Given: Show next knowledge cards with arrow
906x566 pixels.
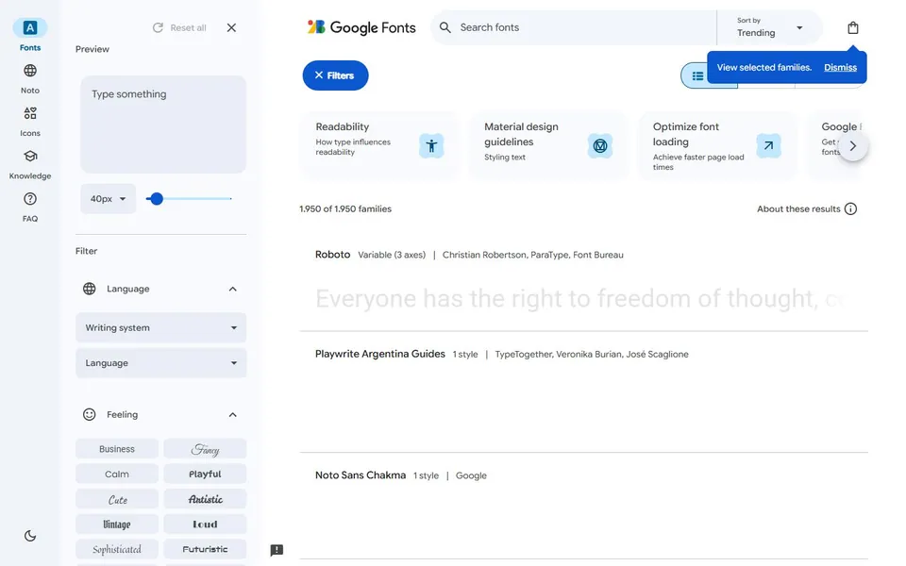Looking at the screenshot, I should (x=853, y=146).
